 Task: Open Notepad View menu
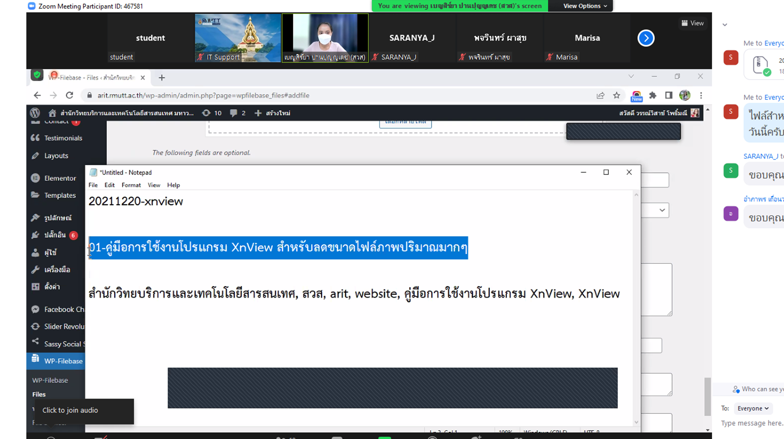(x=154, y=185)
